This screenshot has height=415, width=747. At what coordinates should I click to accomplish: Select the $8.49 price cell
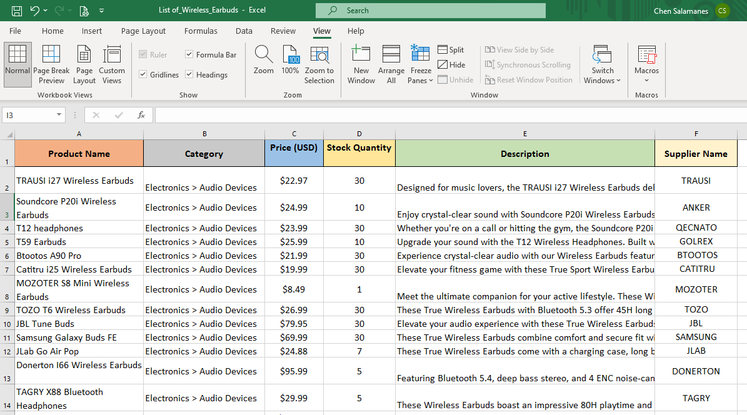coord(294,289)
